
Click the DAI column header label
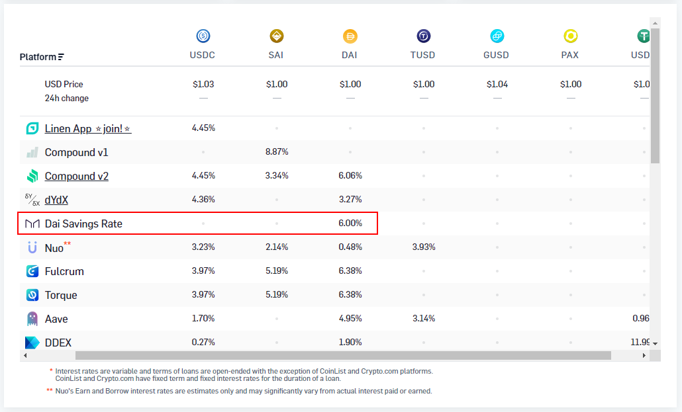349,55
